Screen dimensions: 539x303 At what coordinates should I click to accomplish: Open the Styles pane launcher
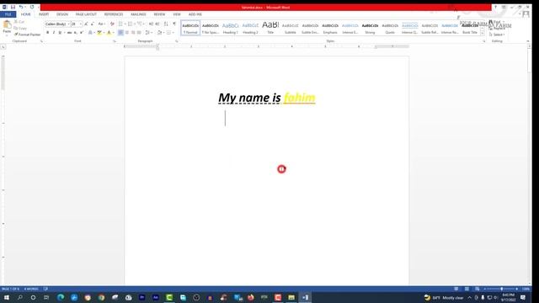click(484, 41)
